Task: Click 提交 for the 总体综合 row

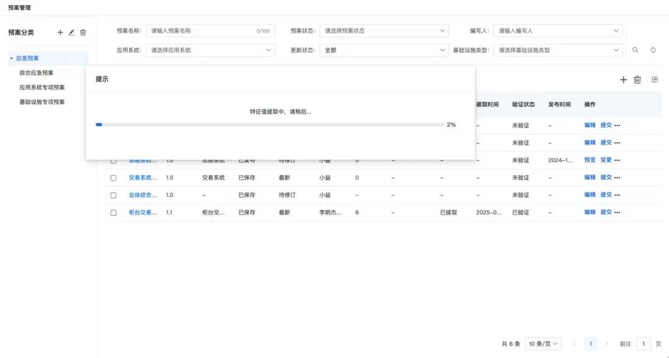Action: [606, 194]
